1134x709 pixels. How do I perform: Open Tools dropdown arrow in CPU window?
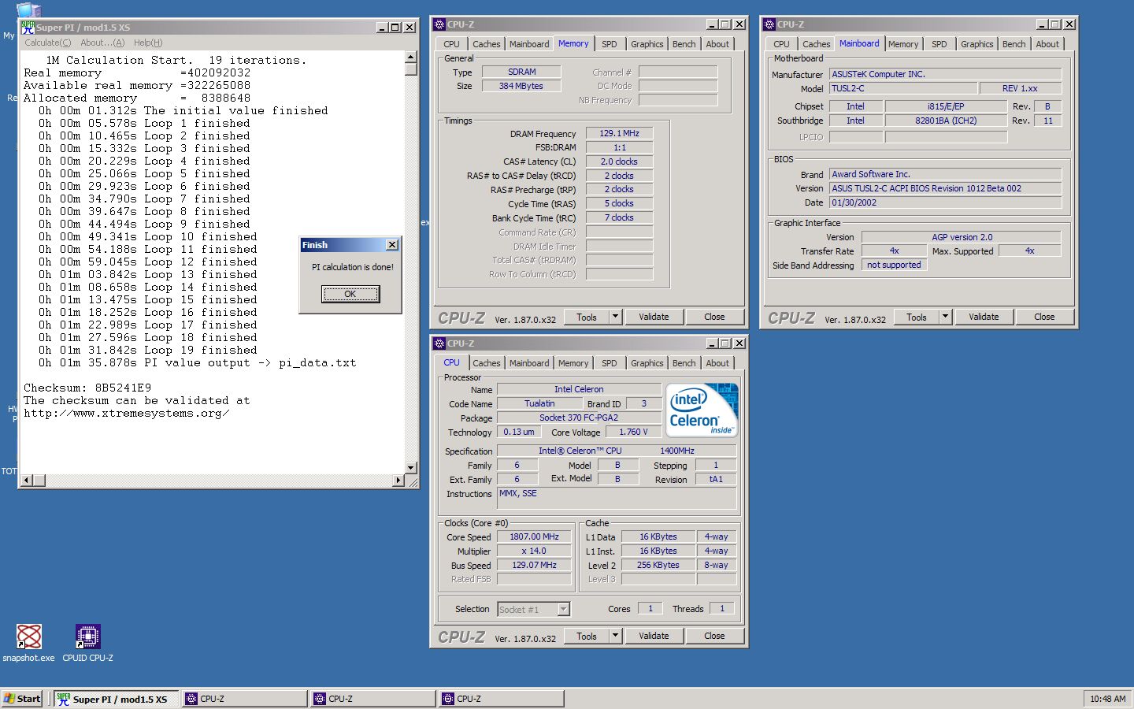tap(616, 636)
